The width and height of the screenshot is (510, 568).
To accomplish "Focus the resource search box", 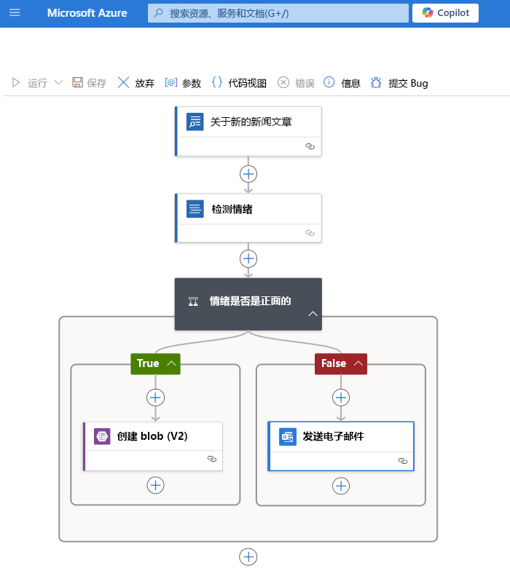I will point(278,13).
